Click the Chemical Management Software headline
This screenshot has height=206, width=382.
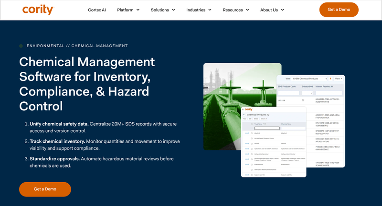pyautogui.click(x=87, y=84)
